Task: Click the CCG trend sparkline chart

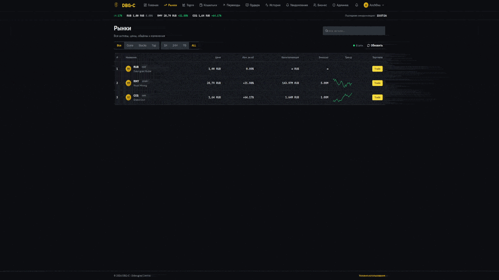Action: tap(342, 98)
